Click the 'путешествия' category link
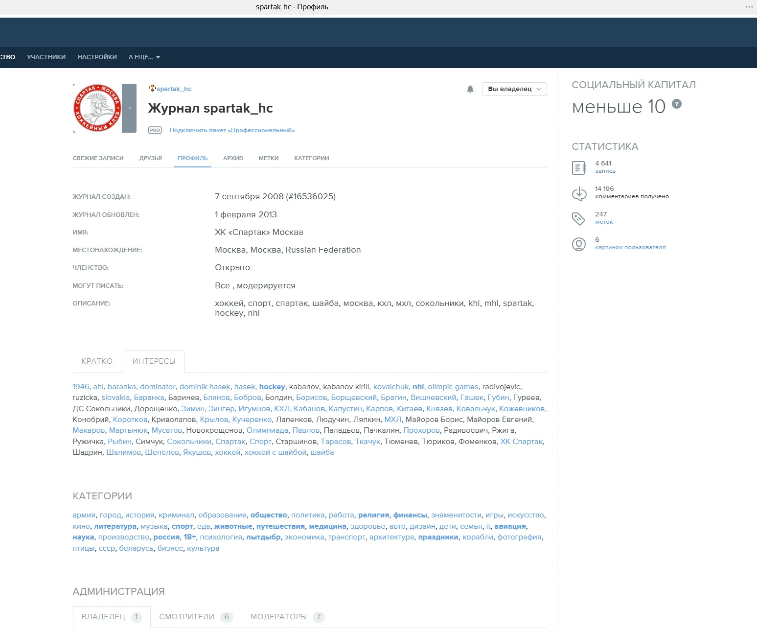 coord(281,526)
